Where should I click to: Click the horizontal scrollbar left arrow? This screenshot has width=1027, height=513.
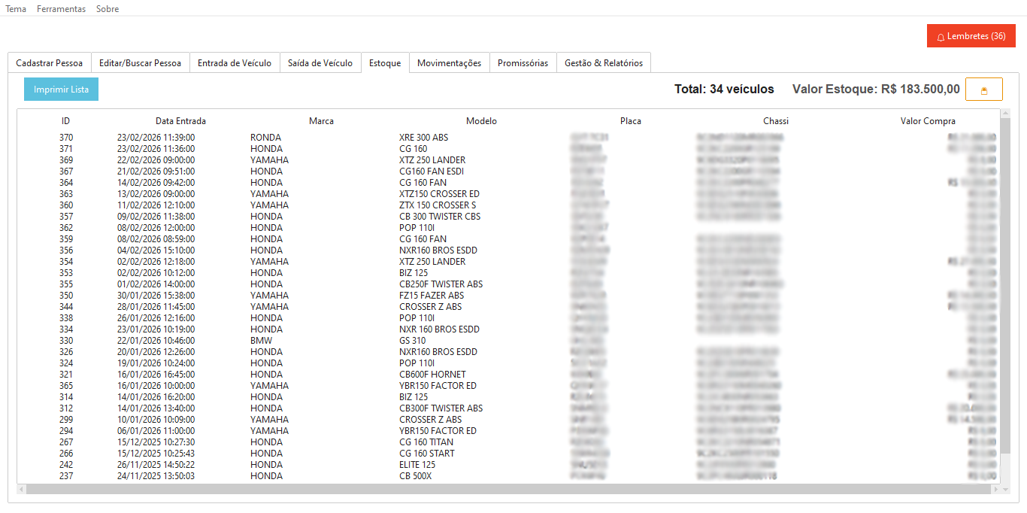coord(22,489)
